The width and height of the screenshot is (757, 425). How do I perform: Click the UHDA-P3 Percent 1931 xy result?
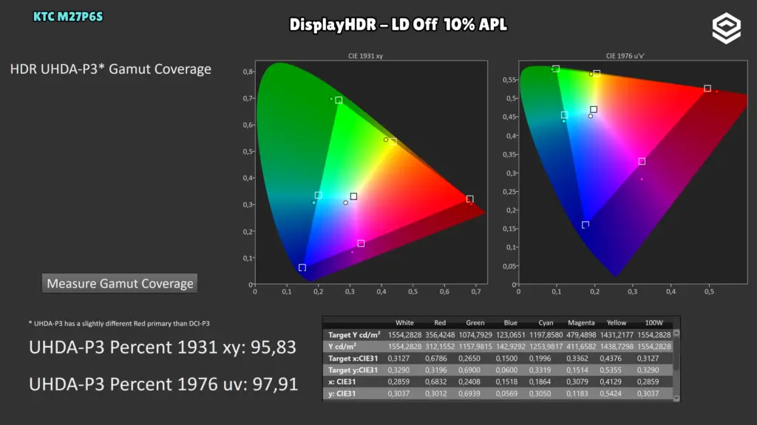(x=162, y=348)
